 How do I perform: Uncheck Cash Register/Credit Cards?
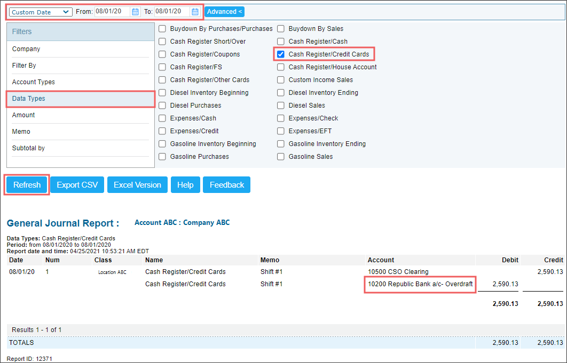pyautogui.click(x=280, y=54)
